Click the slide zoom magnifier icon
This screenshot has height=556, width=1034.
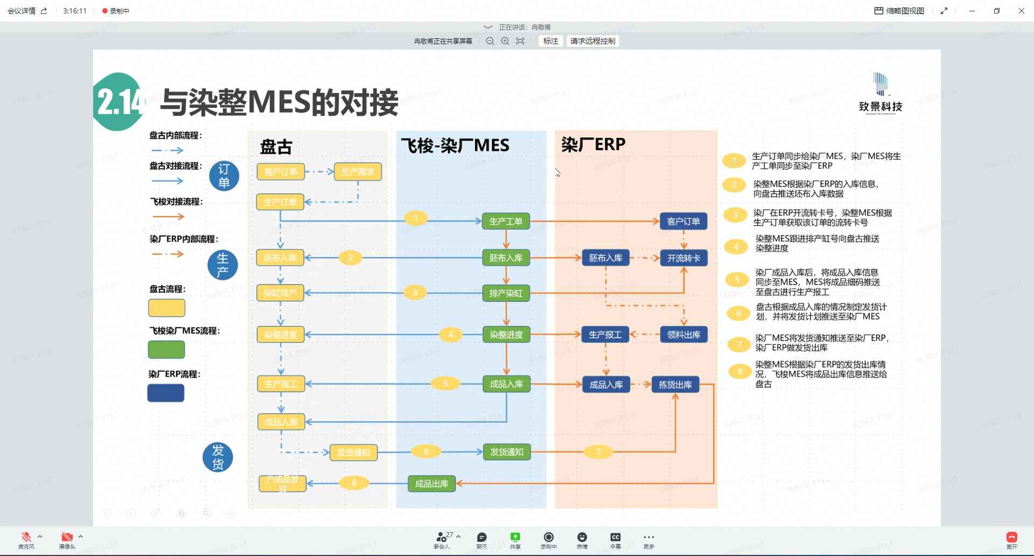click(206, 513)
